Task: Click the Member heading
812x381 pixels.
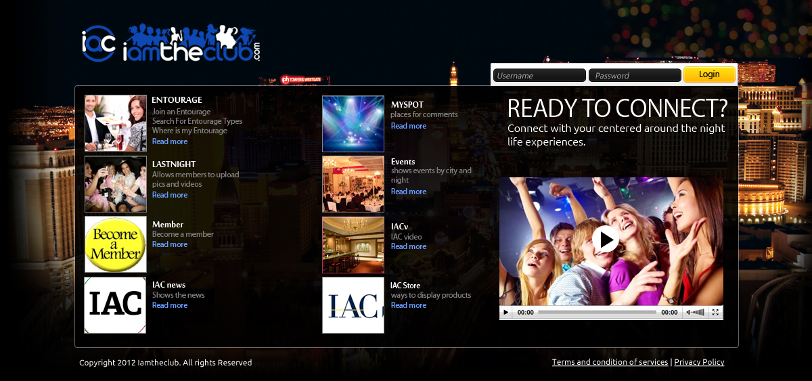Action: (x=168, y=225)
